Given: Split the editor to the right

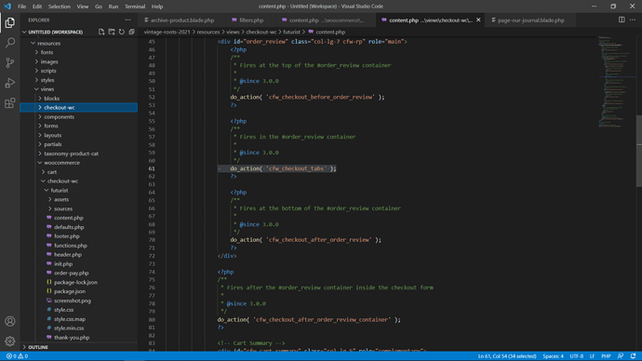Looking at the screenshot, I should click(x=622, y=20).
